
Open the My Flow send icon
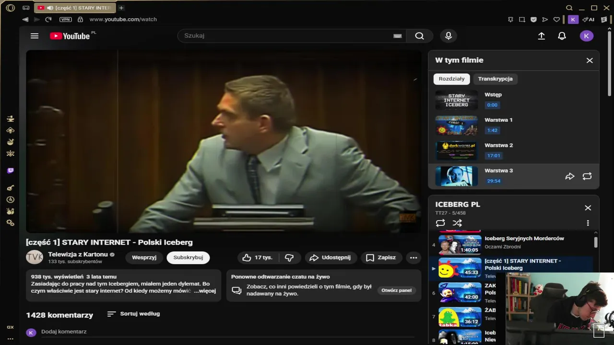(x=545, y=20)
